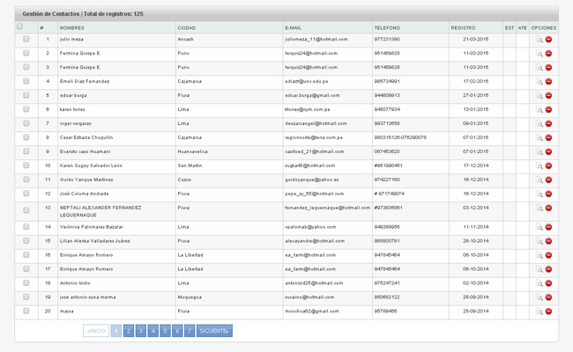The width and height of the screenshot is (573, 352).
Task: Open magnifier icon for Verónica Palomares Bazalar
Action: (x=540, y=227)
